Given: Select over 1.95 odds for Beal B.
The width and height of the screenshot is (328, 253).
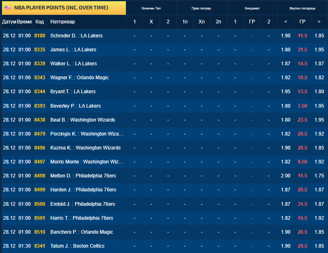Looking at the screenshot, I should coord(319,120).
